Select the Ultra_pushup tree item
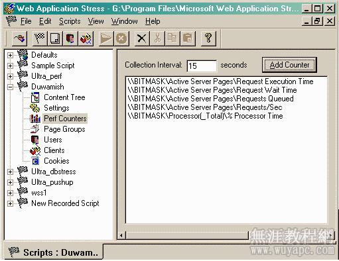The width and height of the screenshot is (339, 261). coord(52,182)
